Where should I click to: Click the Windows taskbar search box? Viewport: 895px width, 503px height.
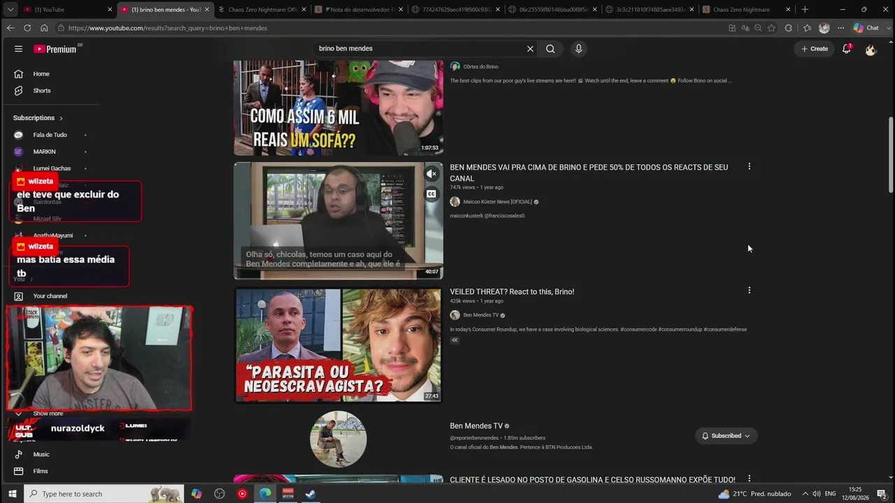105,494
